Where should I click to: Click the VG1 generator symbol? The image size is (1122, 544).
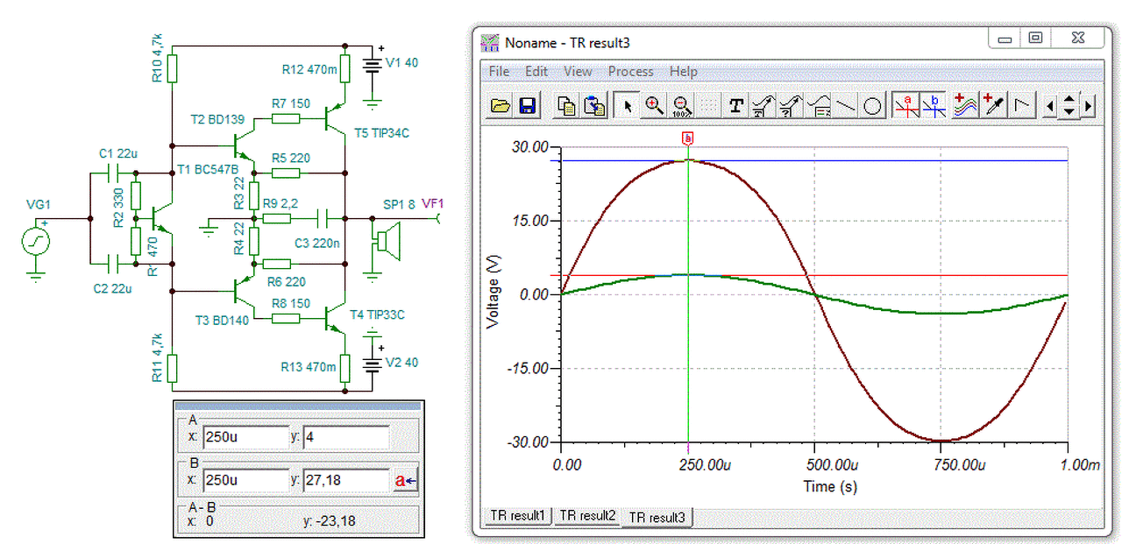coord(36,242)
